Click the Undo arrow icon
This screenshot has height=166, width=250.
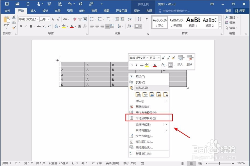[x=70, y=4]
